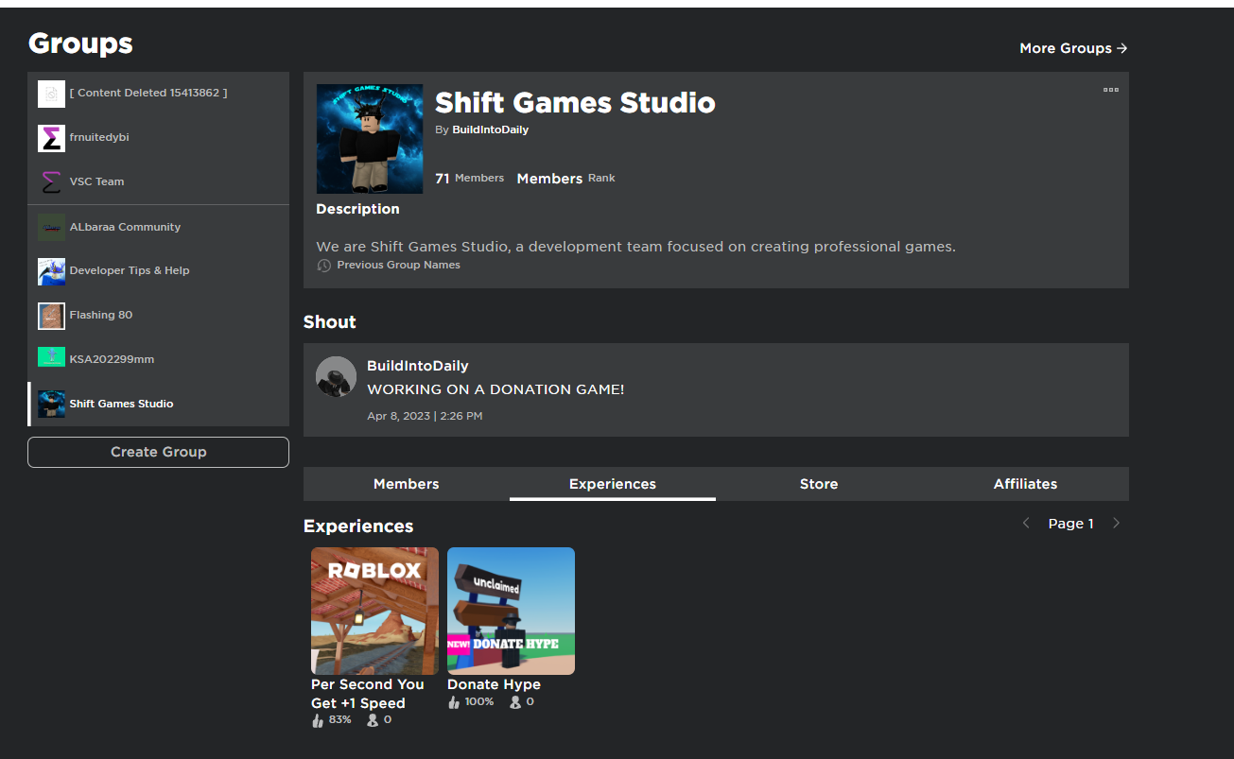Viewport: 1234px width, 759px height.
Task: Open the three-dot group options menu
Action: (x=1110, y=90)
